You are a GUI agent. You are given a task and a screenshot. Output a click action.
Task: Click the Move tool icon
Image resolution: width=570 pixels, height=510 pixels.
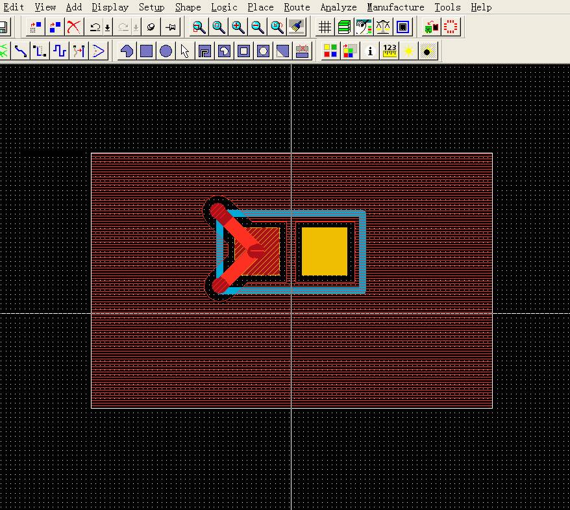pyautogui.click(x=35, y=27)
